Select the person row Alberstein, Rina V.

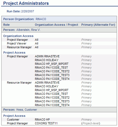(59, 30)
